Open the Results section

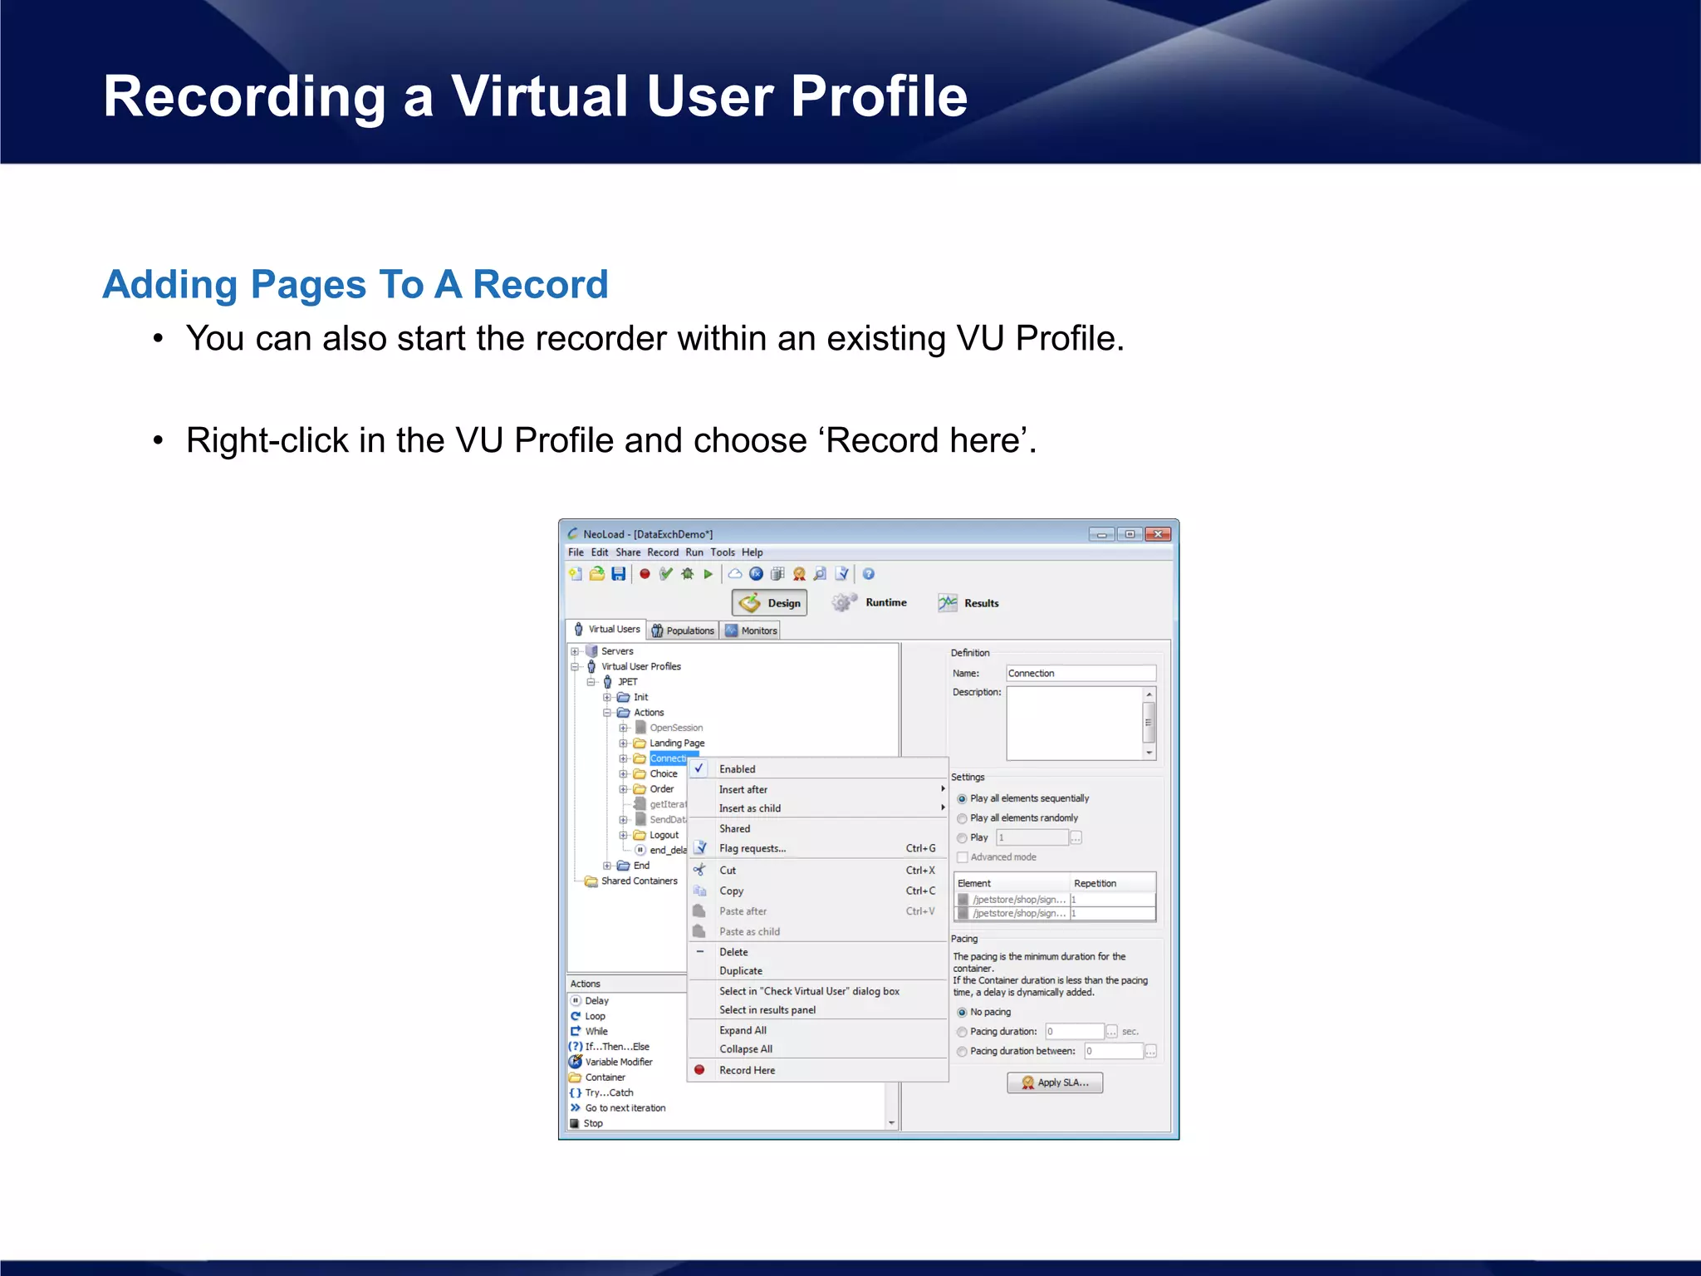(968, 603)
